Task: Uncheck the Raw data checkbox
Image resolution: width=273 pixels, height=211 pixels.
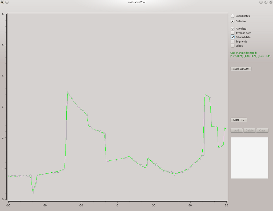Action: point(233,29)
